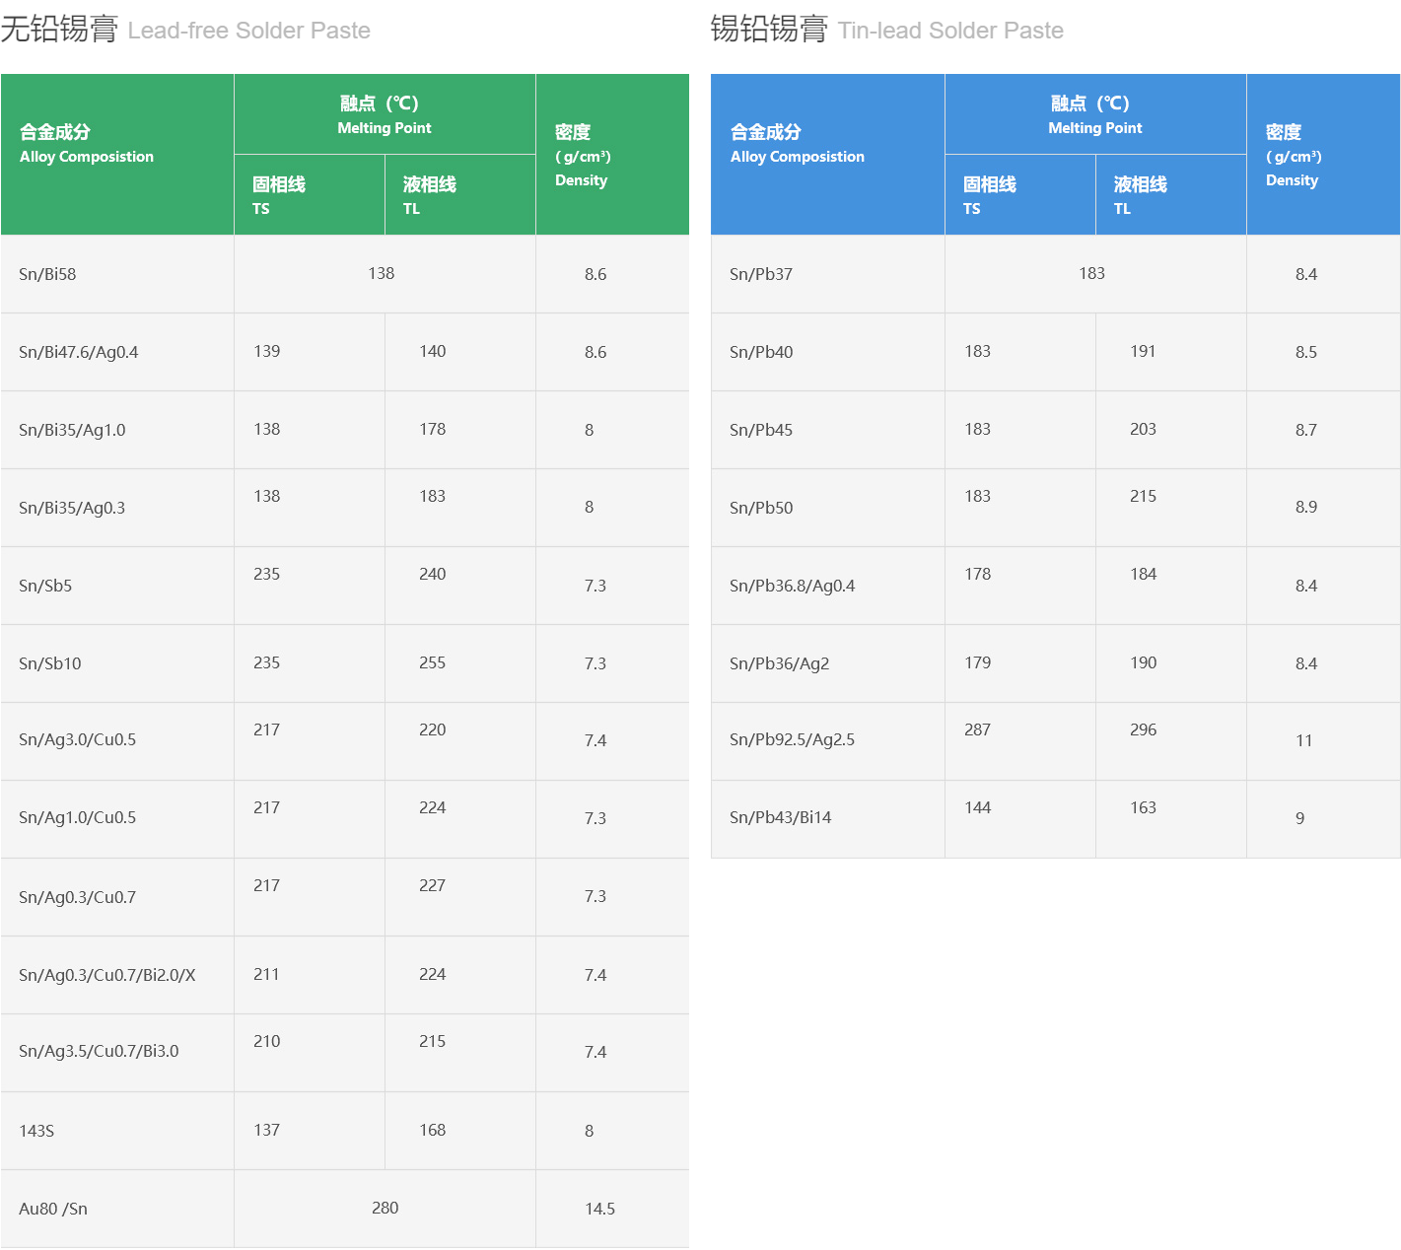Click the 296 liquidus temperature value
Image resolution: width=1401 pixels, height=1250 pixels.
pyautogui.click(x=1143, y=729)
